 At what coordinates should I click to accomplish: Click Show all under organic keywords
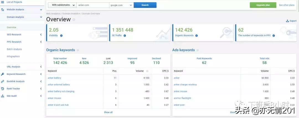108,112
